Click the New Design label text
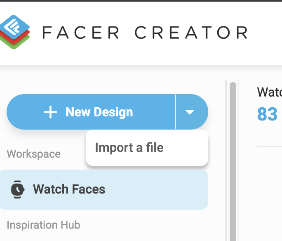The height and width of the screenshot is (241, 282). click(x=99, y=112)
